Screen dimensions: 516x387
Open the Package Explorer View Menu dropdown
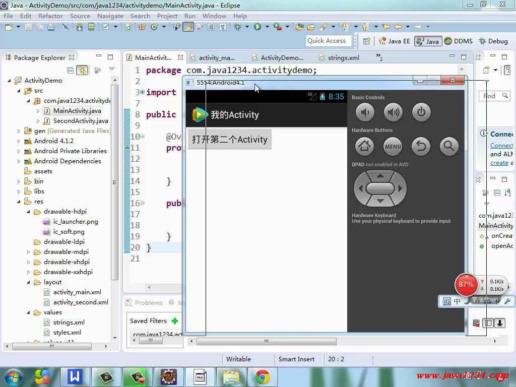pyautogui.click(x=112, y=70)
